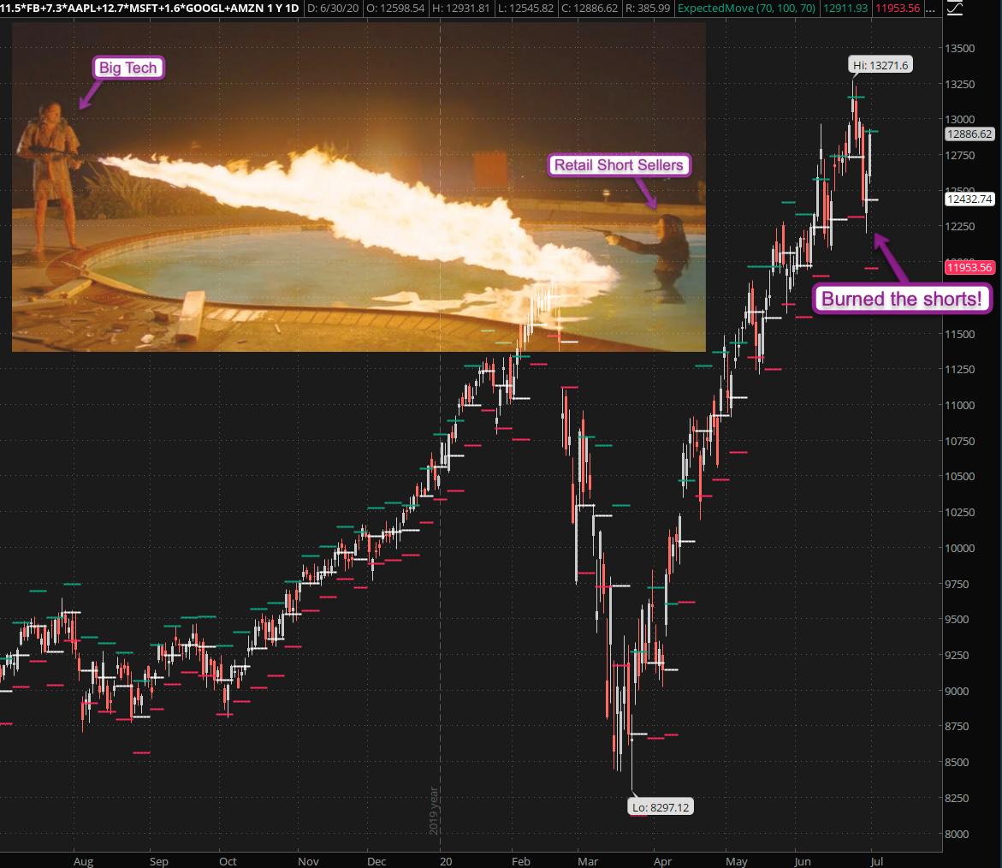Click the 11000 price axis label
The image size is (1002, 868).
coord(960,405)
